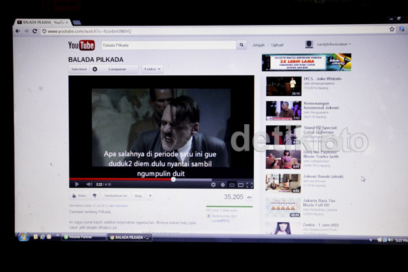Expand the randytekunsawan account menu

(333, 44)
